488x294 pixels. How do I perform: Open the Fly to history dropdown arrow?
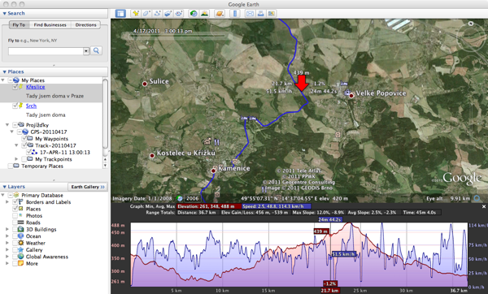86,51
